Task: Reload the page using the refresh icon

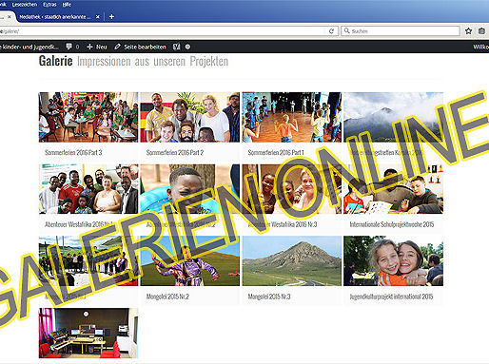Action: coord(331,31)
